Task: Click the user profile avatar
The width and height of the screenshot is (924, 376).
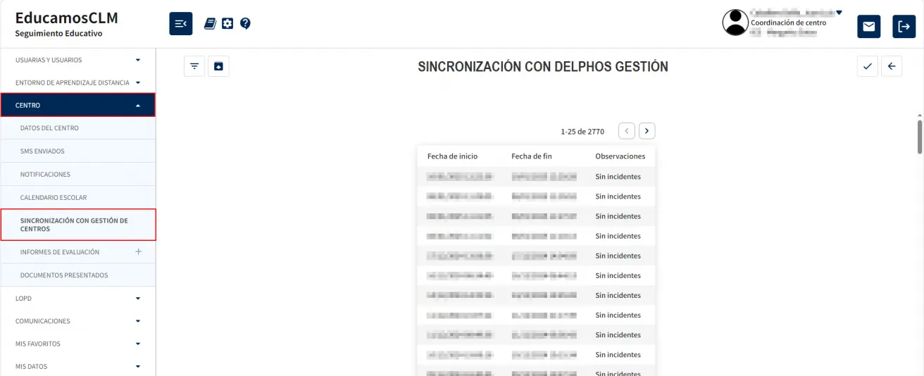Action: coord(735,23)
